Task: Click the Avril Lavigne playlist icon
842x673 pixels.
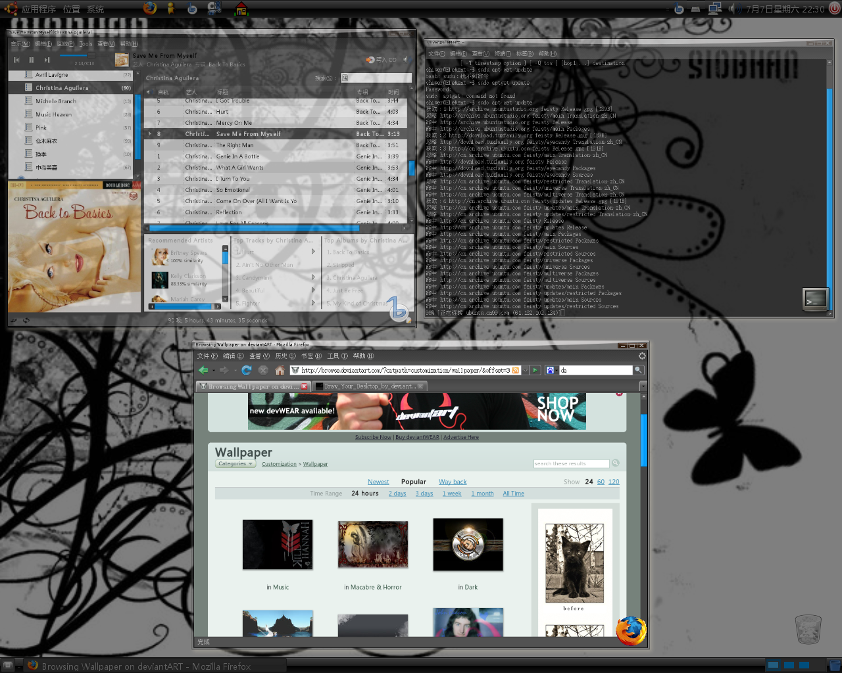Action: pos(28,75)
